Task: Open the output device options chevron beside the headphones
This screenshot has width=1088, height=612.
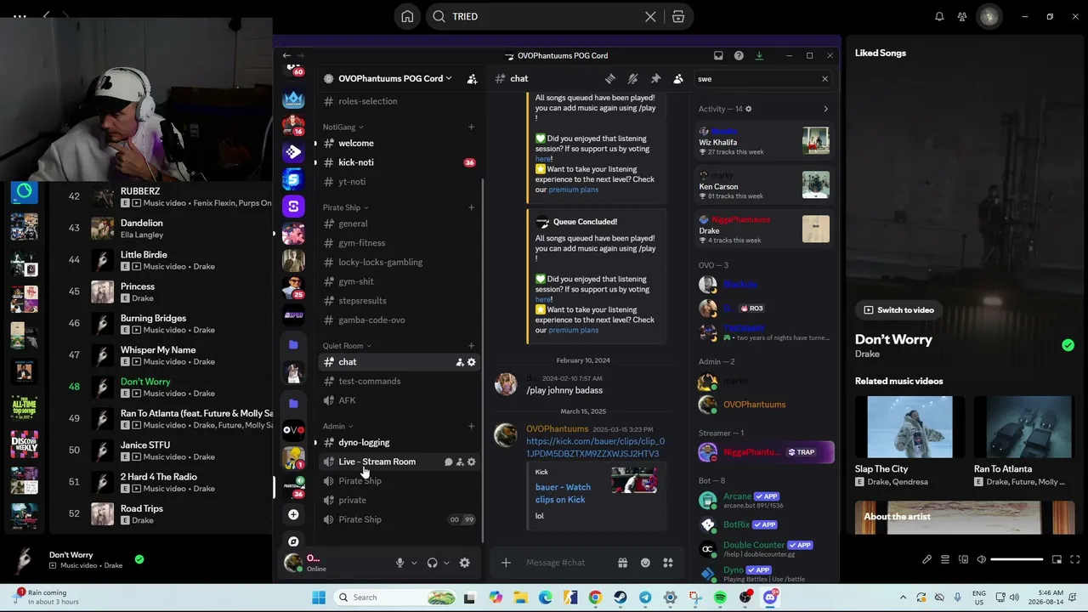Action: point(446,563)
